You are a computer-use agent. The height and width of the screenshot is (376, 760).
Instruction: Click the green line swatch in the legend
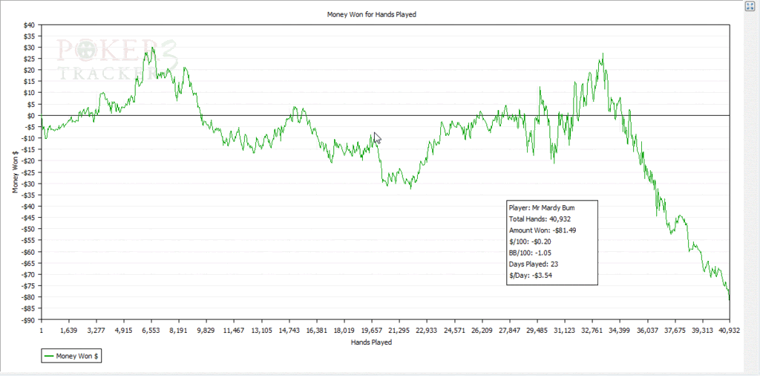49,356
